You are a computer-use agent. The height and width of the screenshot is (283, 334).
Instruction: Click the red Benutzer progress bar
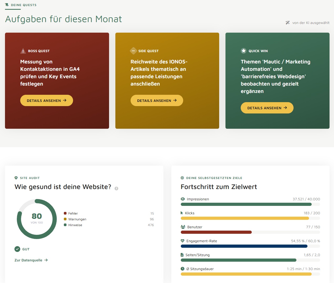click(250, 232)
